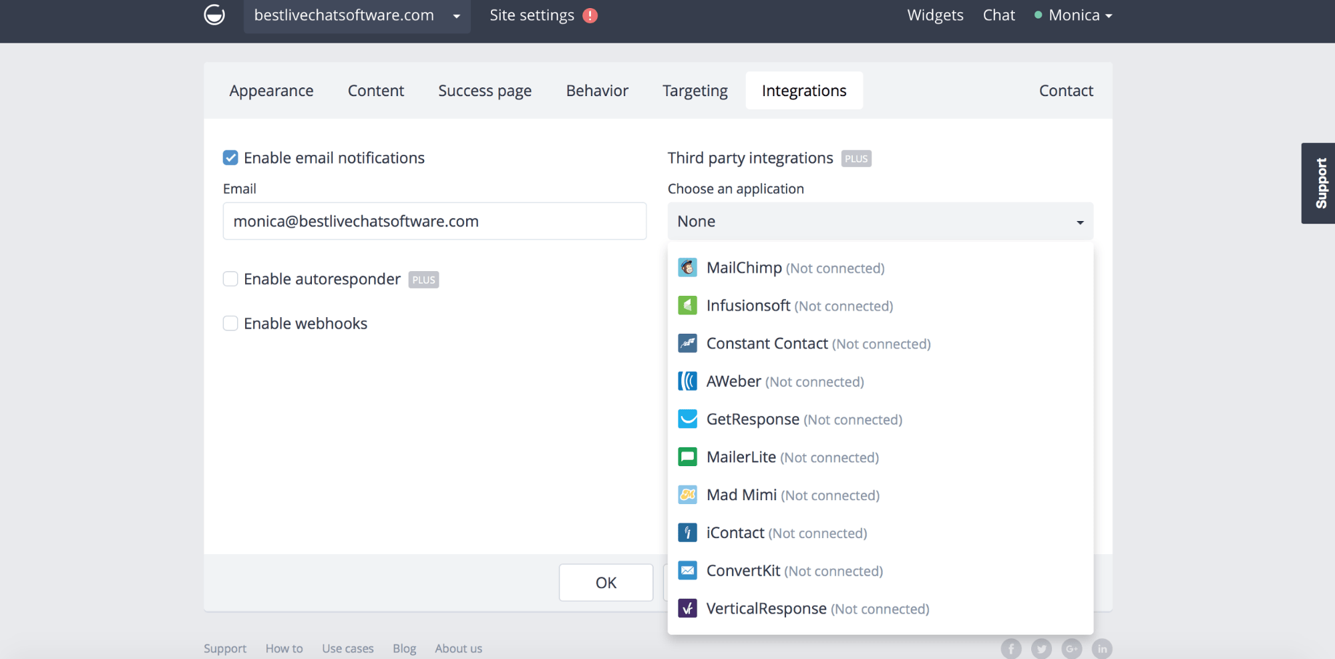Click the Constant Contact icon
This screenshot has width=1335, height=659.
[687, 343]
